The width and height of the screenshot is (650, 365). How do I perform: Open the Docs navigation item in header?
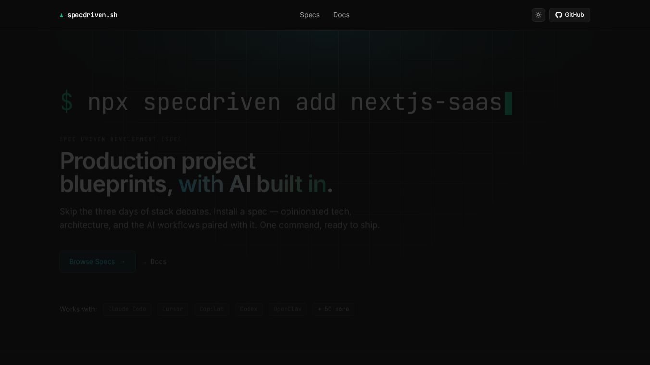tap(341, 15)
